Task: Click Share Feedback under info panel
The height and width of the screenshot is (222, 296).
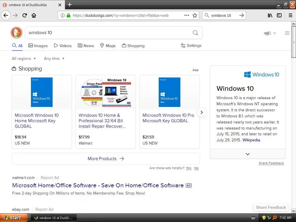Action: coord(271,163)
